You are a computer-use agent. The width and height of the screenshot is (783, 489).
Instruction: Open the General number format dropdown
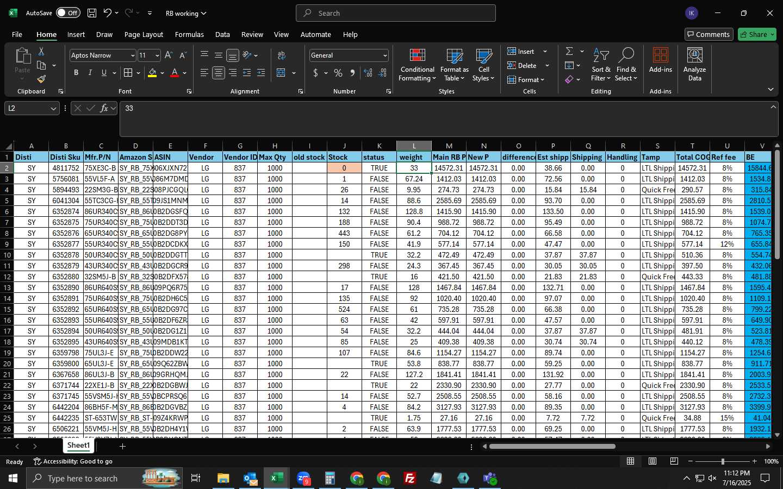tap(385, 55)
